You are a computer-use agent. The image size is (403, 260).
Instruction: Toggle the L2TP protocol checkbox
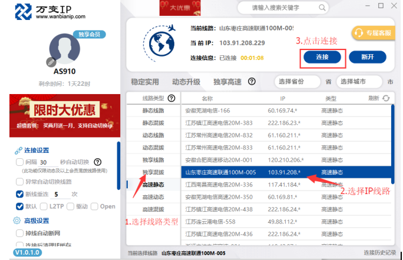[x=44, y=206]
